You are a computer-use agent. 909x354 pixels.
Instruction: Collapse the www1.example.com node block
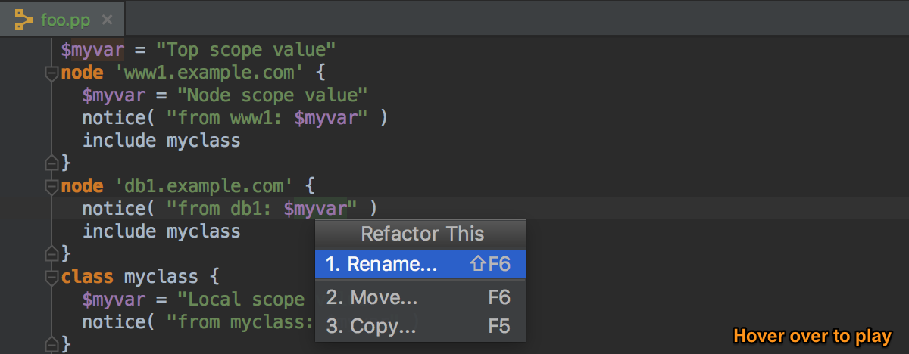click(52, 73)
